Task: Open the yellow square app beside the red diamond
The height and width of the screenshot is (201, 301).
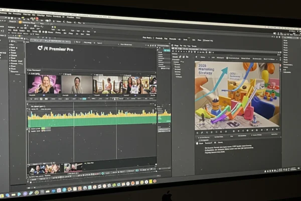Action: pyautogui.click(x=150, y=181)
